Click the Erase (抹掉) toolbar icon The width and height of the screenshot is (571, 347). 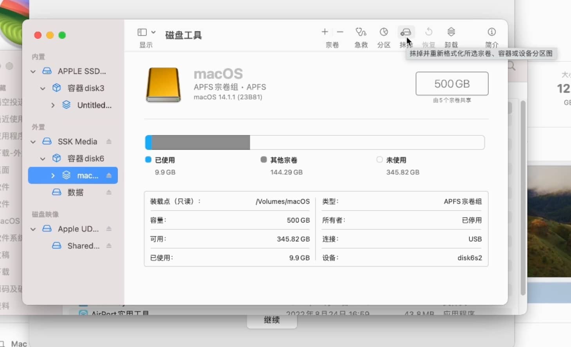click(406, 32)
